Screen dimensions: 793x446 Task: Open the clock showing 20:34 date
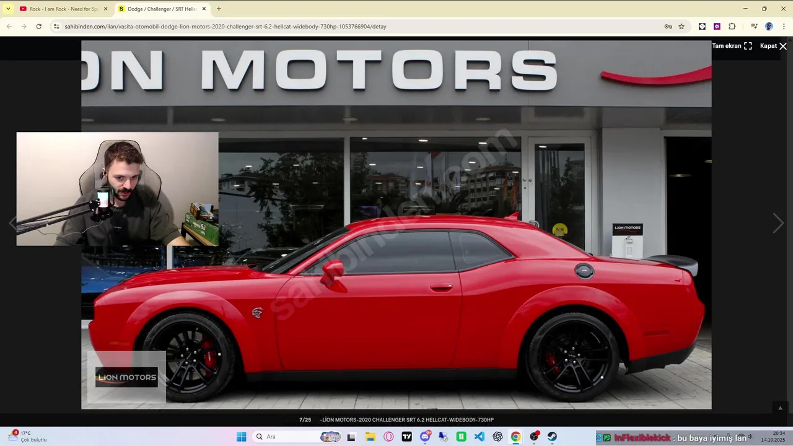[x=773, y=437]
